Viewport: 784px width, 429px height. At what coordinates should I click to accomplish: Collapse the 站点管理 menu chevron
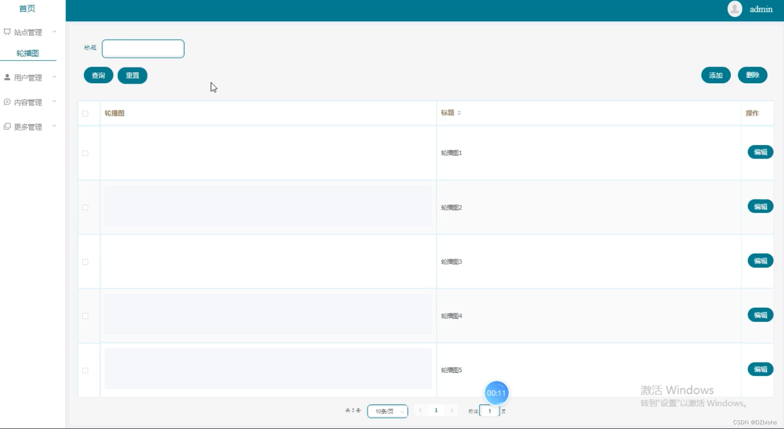coord(55,32)
